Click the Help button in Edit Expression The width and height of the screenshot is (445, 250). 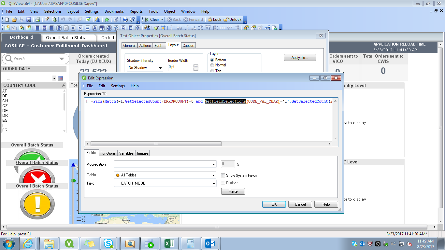coord(326,204)
